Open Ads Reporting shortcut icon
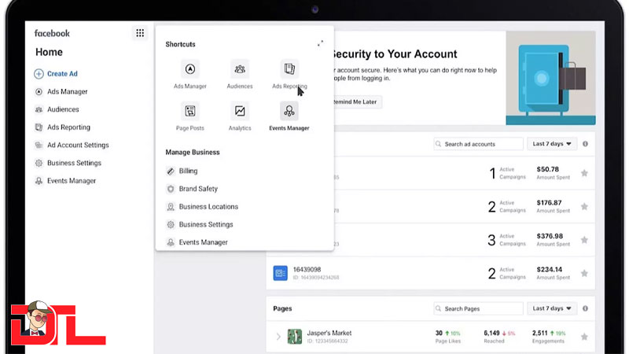 (289, 69)
